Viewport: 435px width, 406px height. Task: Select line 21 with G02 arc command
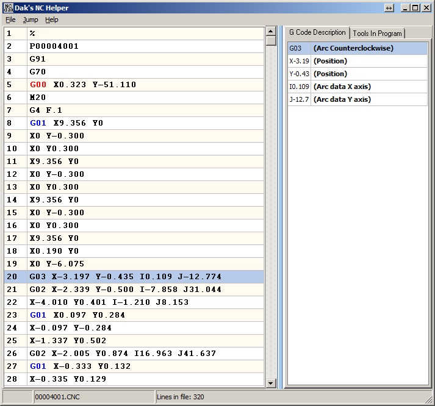125,290
